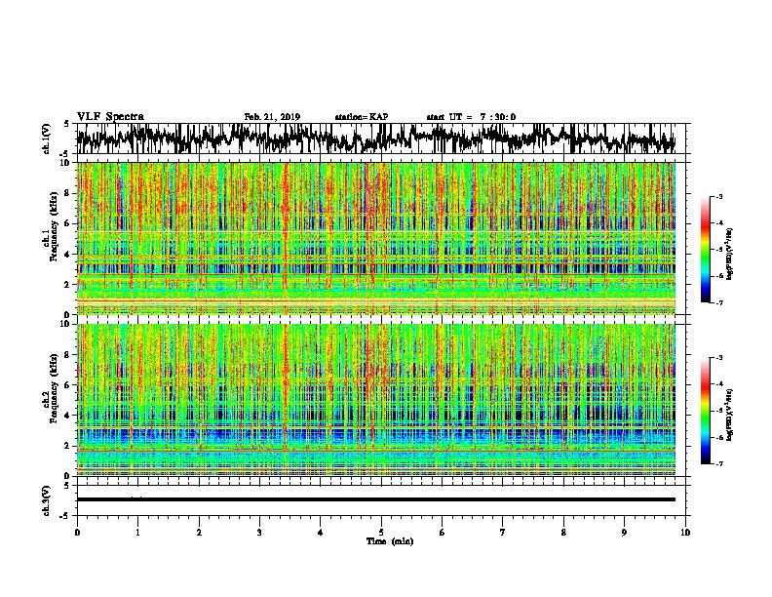772x597 pixels.
Task: Click time axis tick label "3"
Action: tap(259, 533)
